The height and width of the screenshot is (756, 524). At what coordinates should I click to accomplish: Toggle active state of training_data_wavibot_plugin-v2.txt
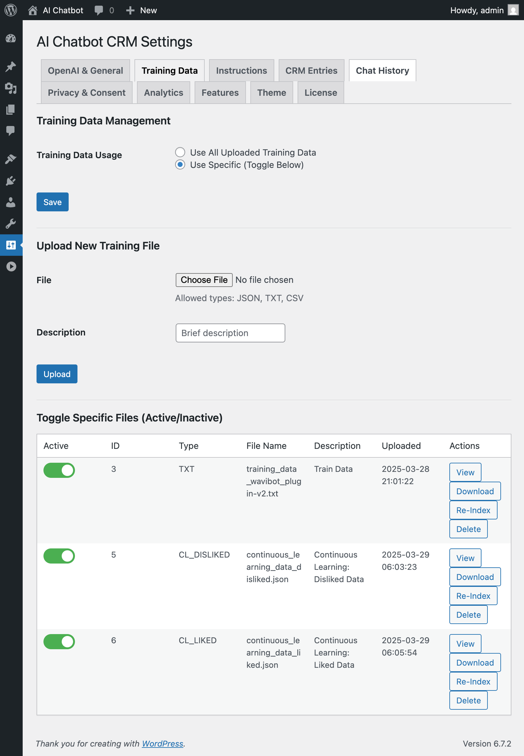tap(59, 470)
